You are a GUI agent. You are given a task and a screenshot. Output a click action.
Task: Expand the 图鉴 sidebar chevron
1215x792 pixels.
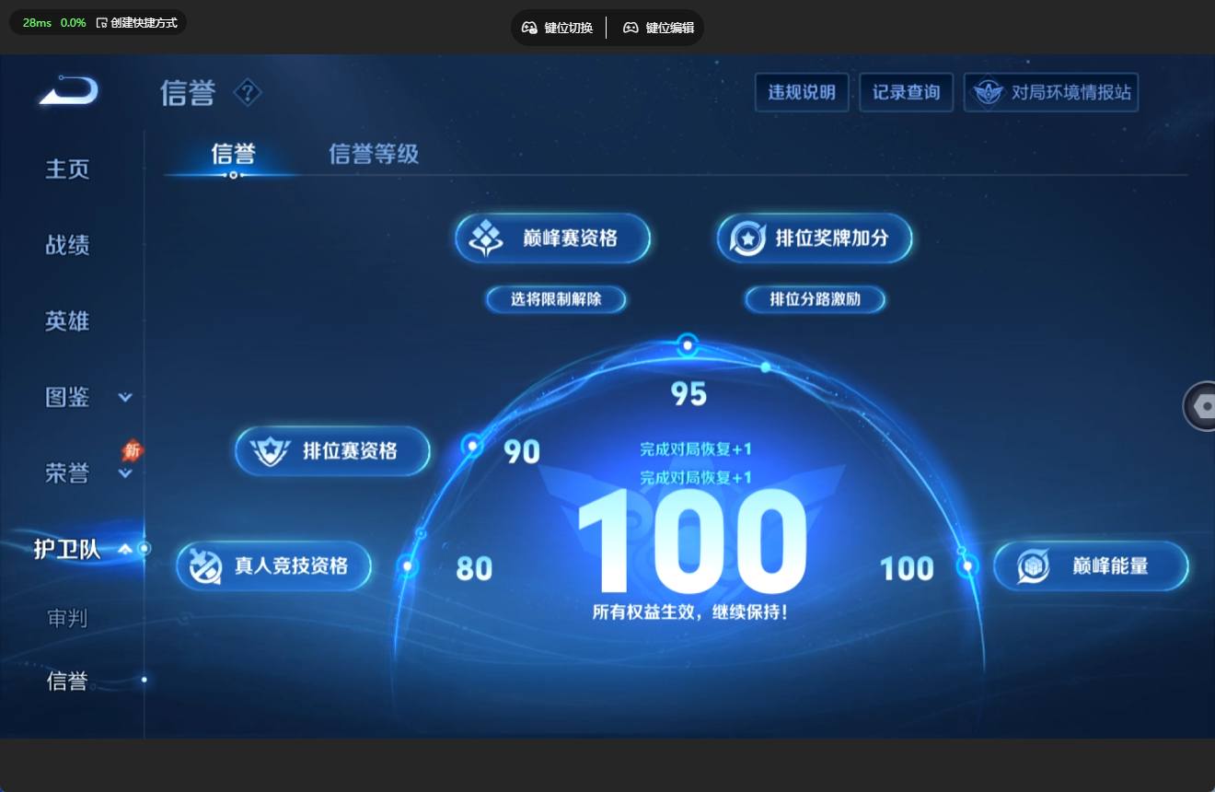(125, 398)
